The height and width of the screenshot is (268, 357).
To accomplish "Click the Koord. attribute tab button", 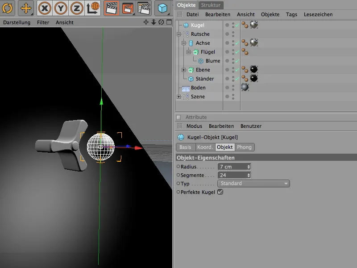I will click(x=205, y=147).
